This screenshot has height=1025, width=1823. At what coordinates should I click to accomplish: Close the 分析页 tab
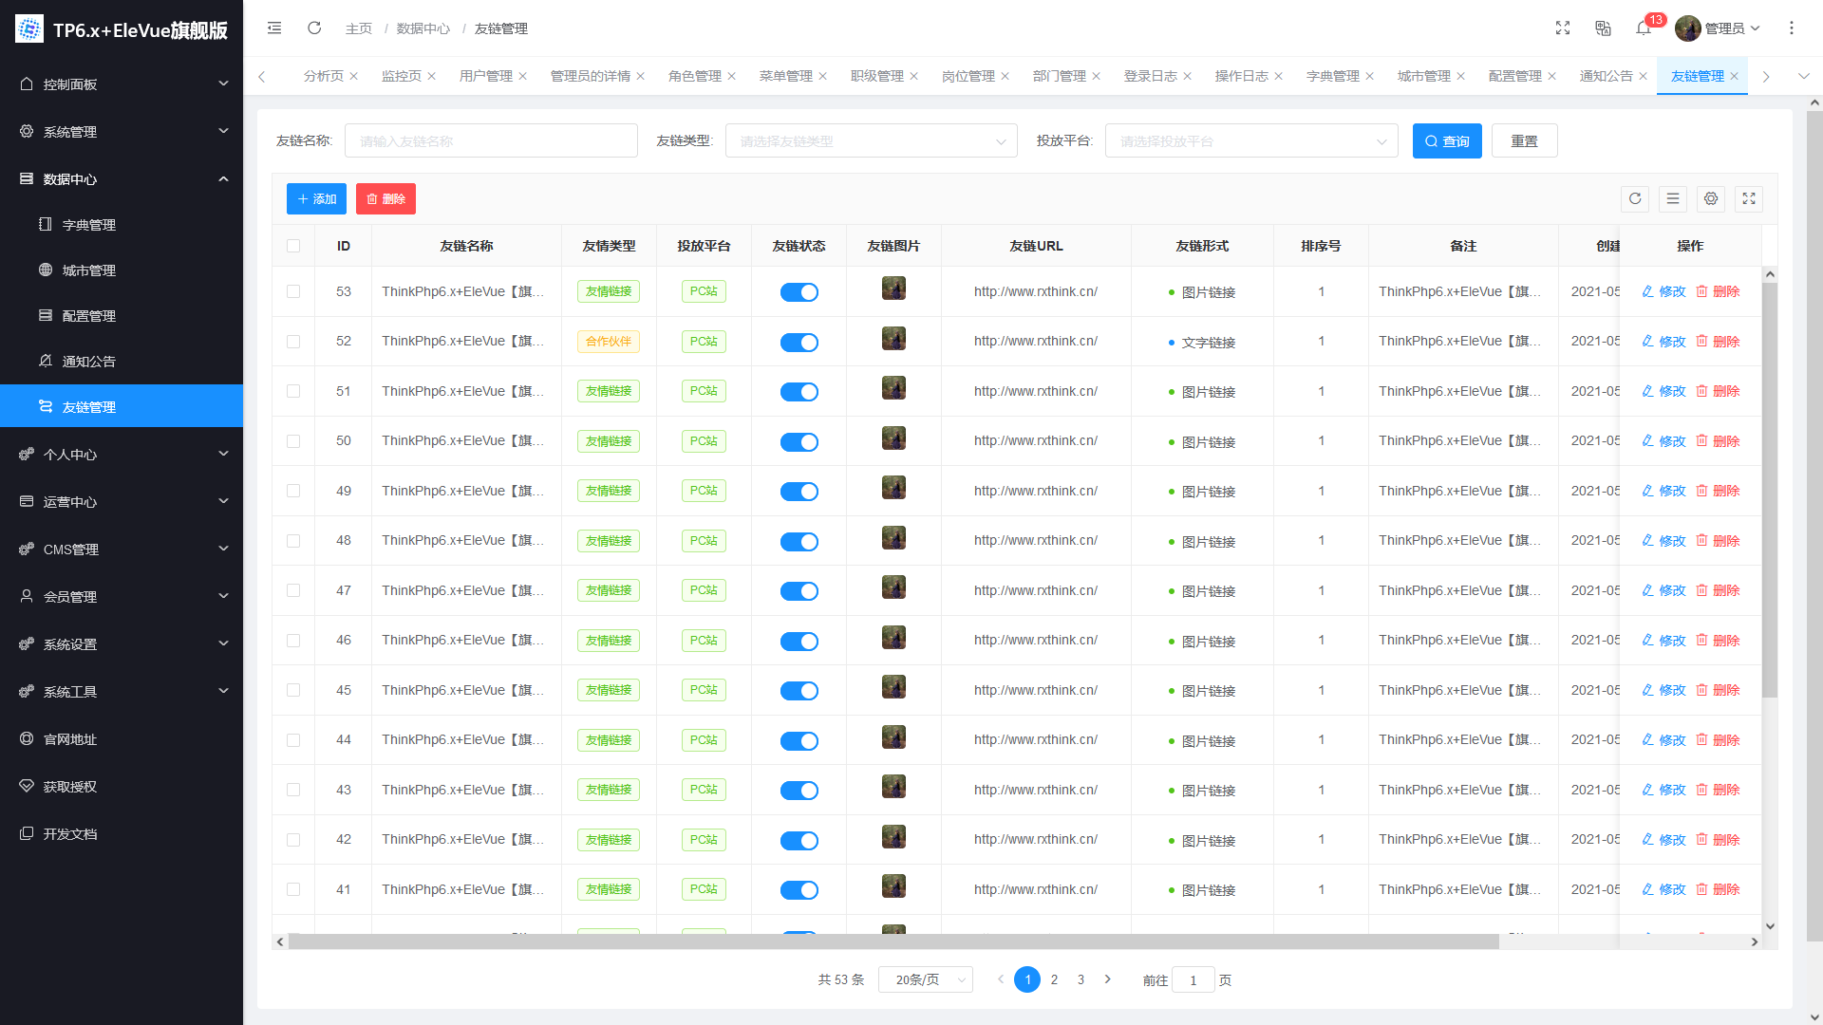pos(354,76)
